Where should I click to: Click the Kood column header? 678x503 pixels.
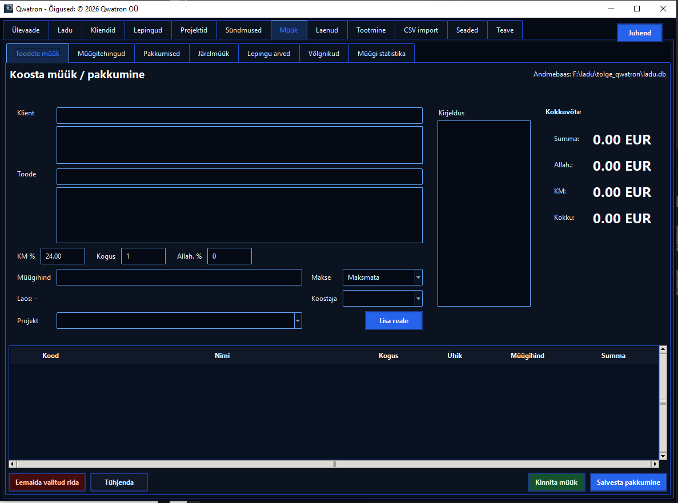[51, 356]
